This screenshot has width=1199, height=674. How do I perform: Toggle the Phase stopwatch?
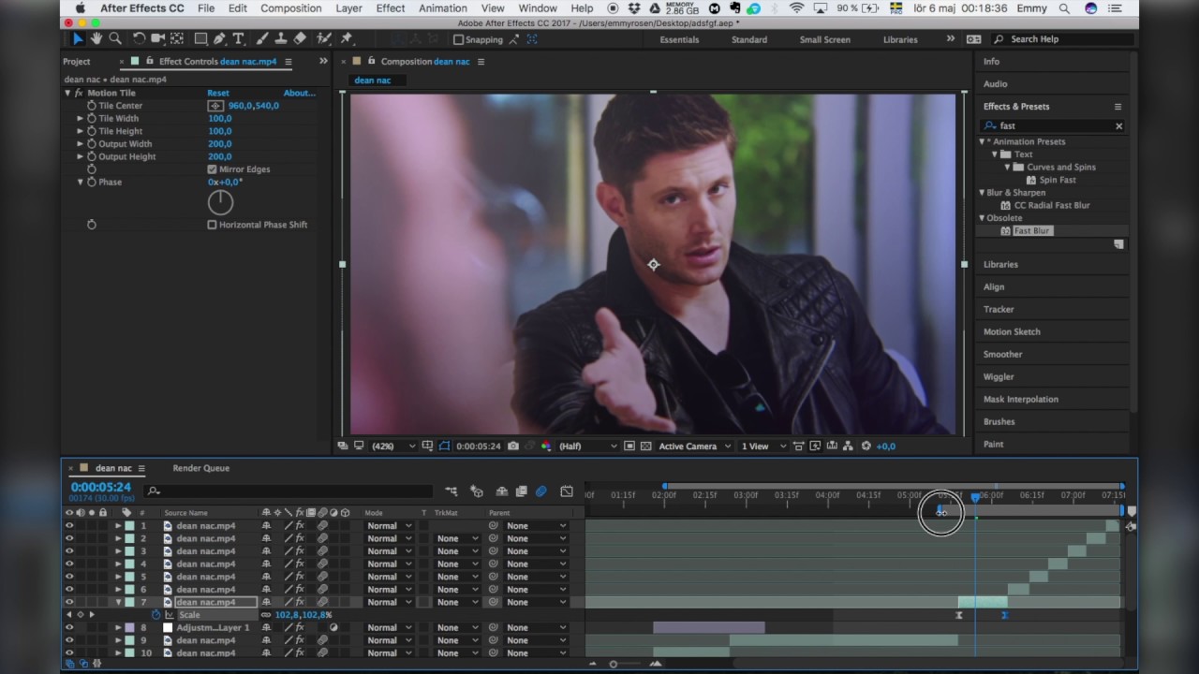[x=91, y=182]
